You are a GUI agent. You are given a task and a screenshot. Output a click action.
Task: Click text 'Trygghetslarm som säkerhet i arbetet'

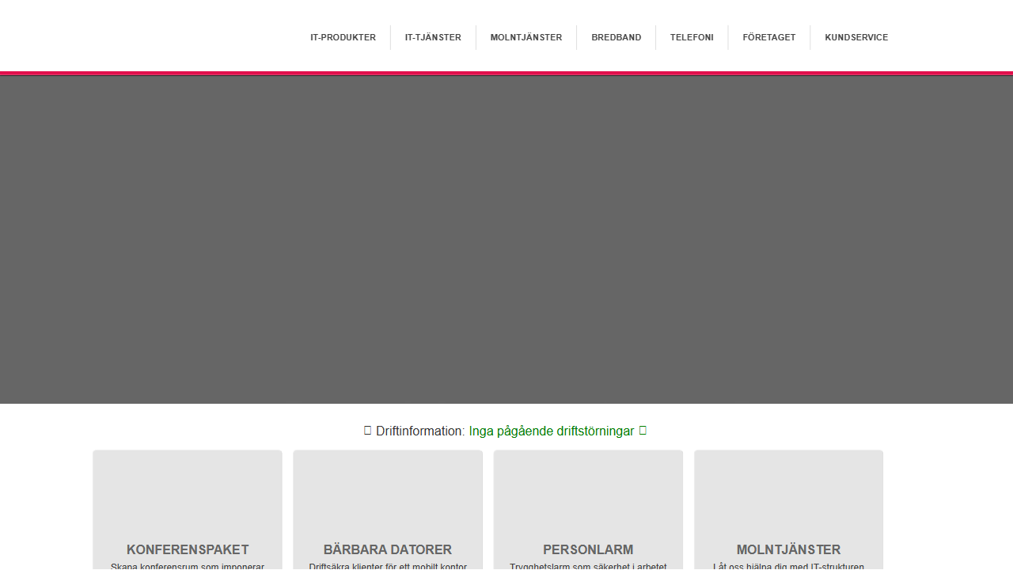coord(588,566)
